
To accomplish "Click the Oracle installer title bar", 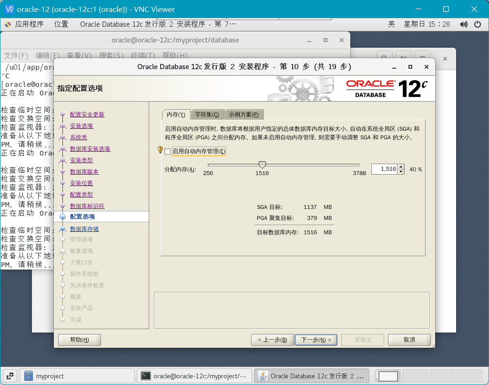I will (244, 67).
